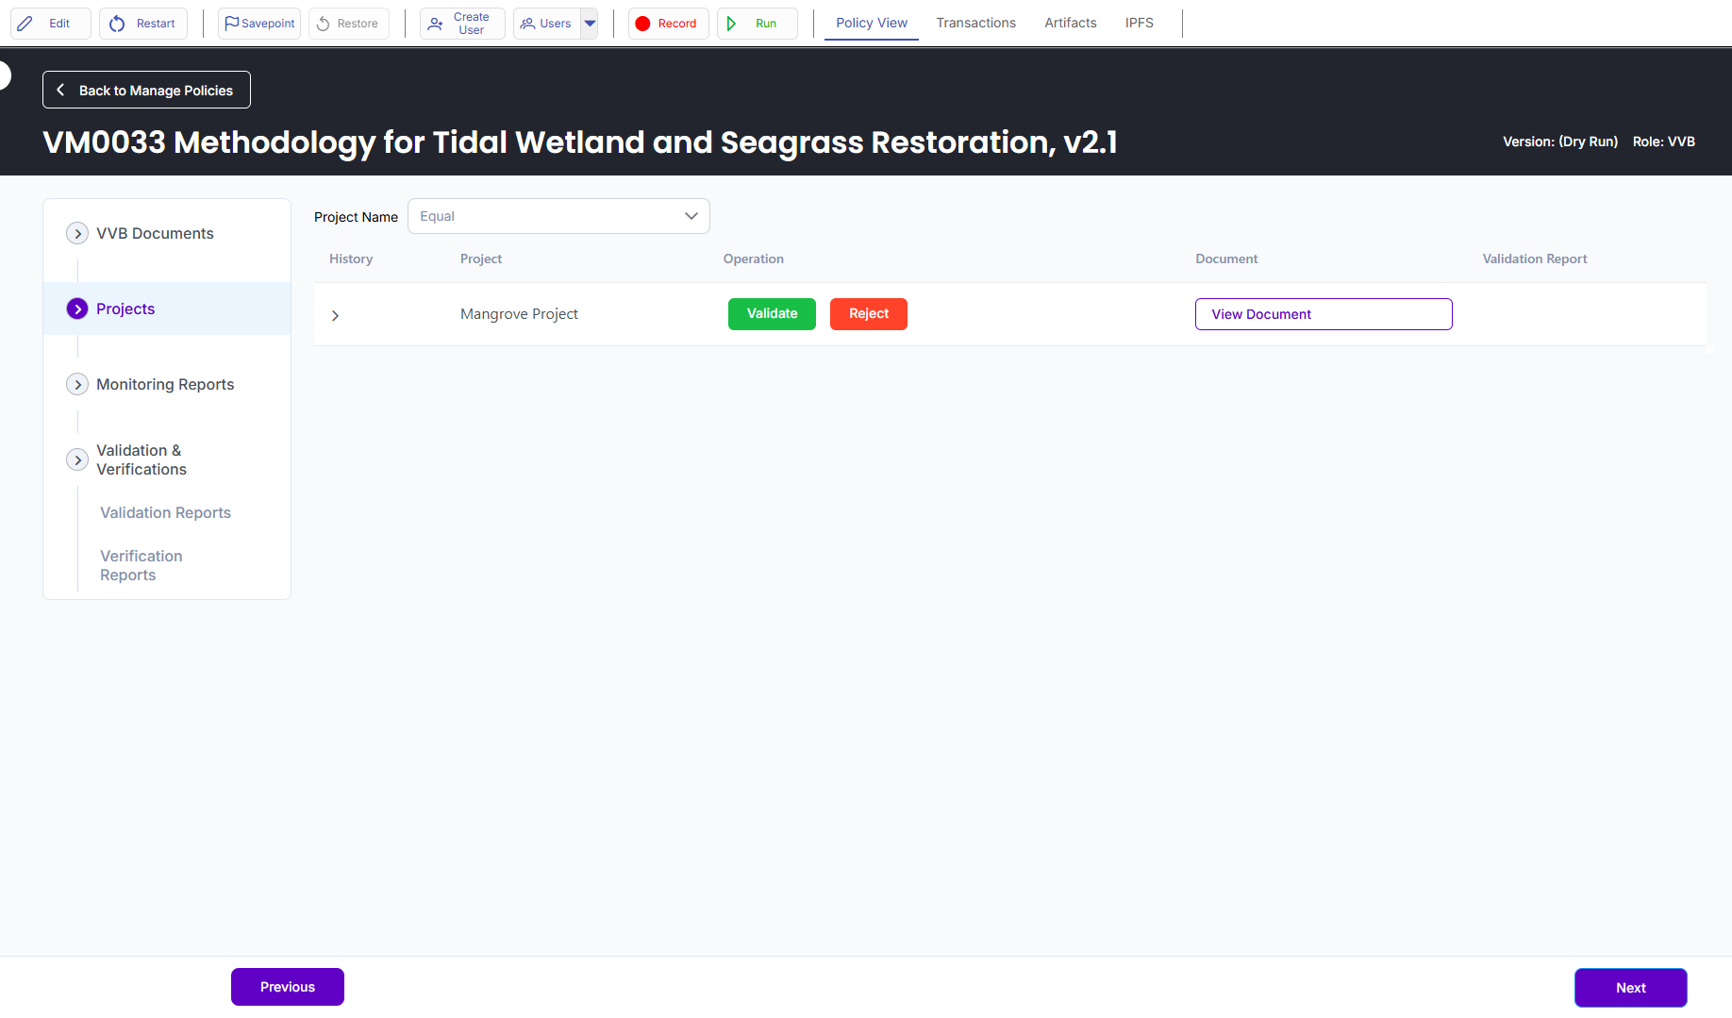This screenshot has width=1732, height=1018.
Task: Reject the Mangrove Project
Action: (868, 314)
